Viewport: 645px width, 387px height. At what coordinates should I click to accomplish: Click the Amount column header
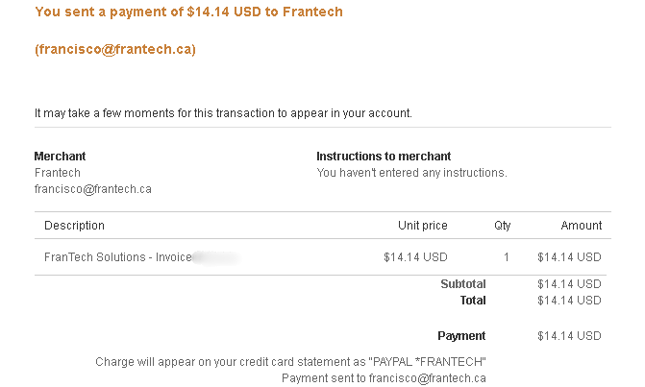(x=582, y=226)
